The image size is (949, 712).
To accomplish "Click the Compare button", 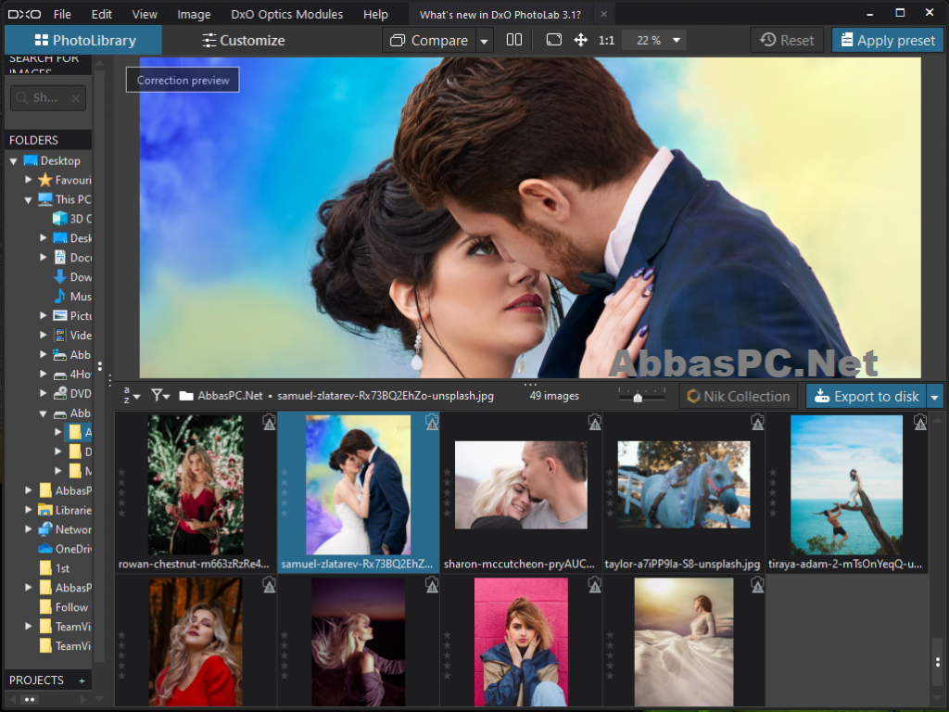I will click(429, 41).
